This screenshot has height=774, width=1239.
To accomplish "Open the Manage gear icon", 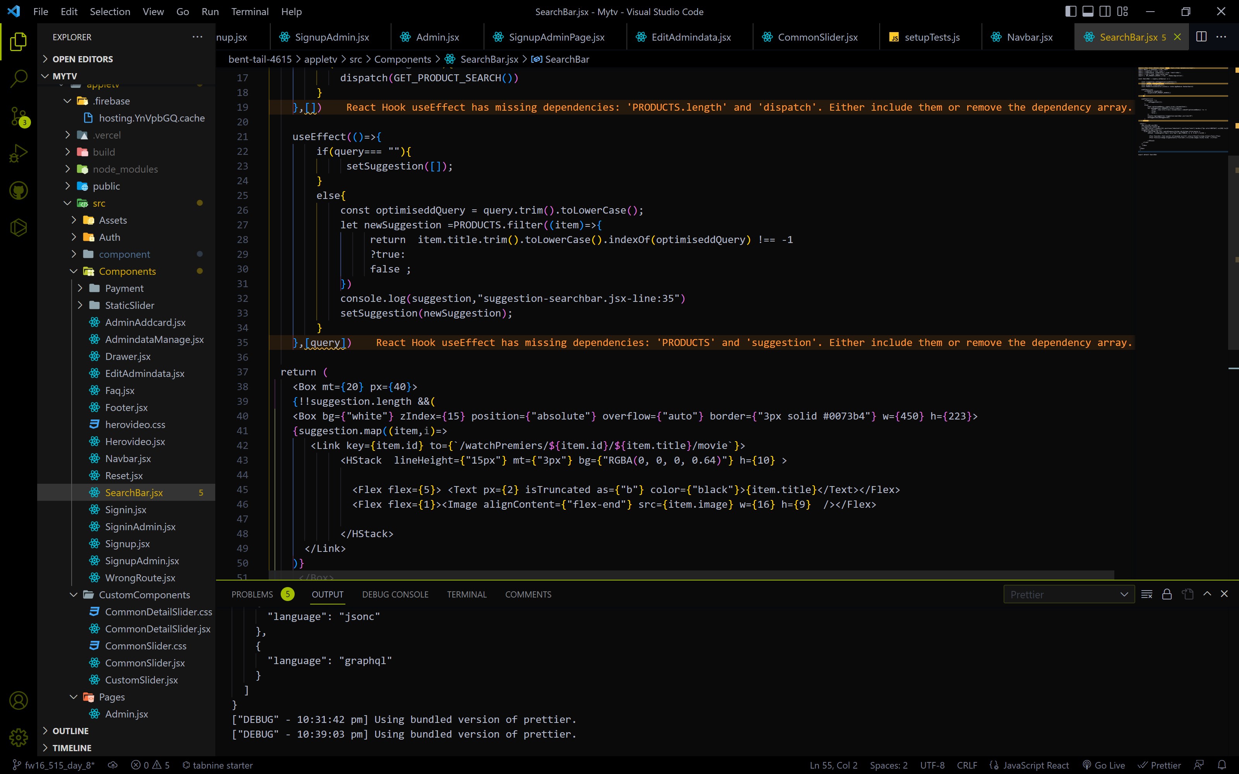I will click(x=19, y=737).
